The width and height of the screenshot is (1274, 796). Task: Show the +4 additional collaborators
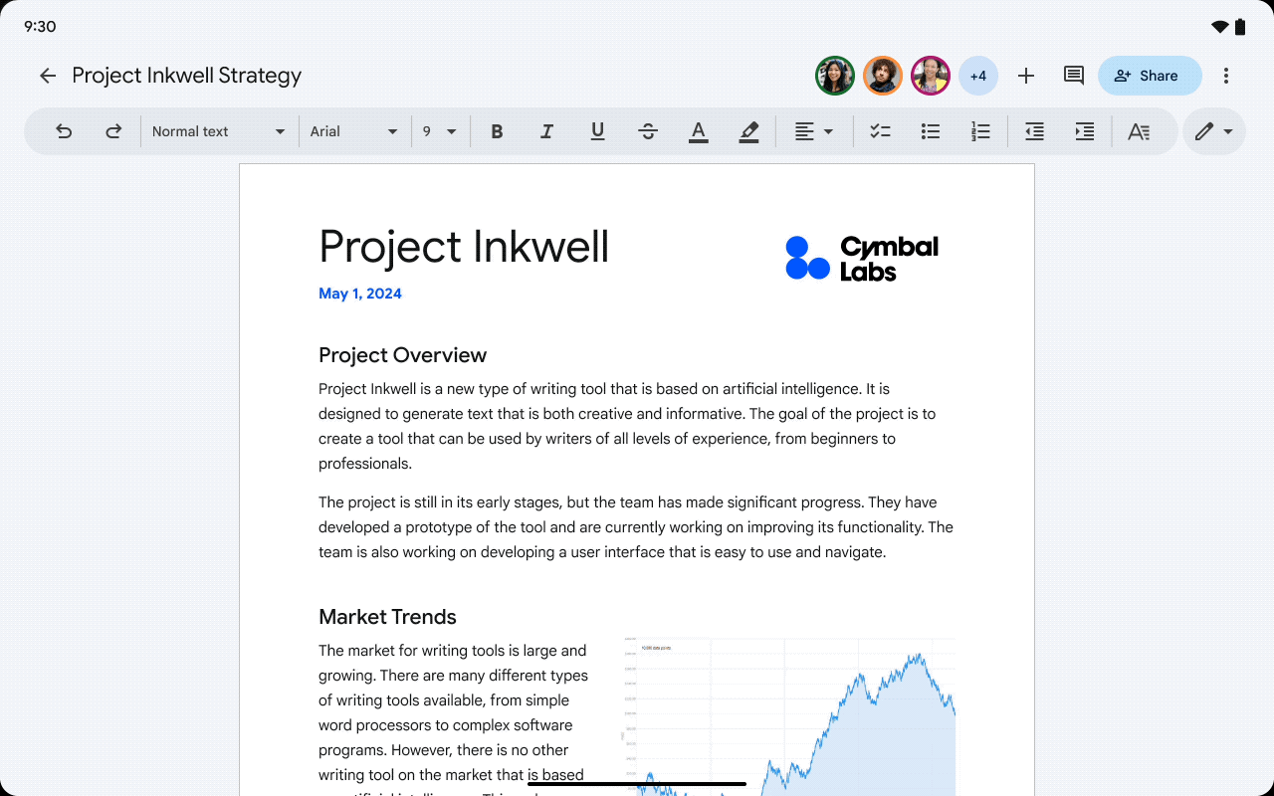(x=978, y=76)
